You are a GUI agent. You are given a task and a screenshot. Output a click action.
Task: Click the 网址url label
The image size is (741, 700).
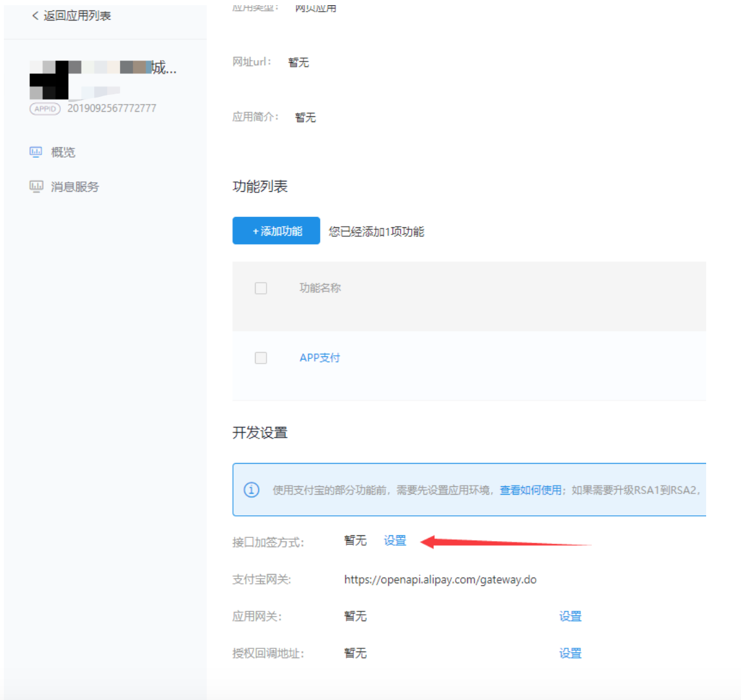(252, 62)
